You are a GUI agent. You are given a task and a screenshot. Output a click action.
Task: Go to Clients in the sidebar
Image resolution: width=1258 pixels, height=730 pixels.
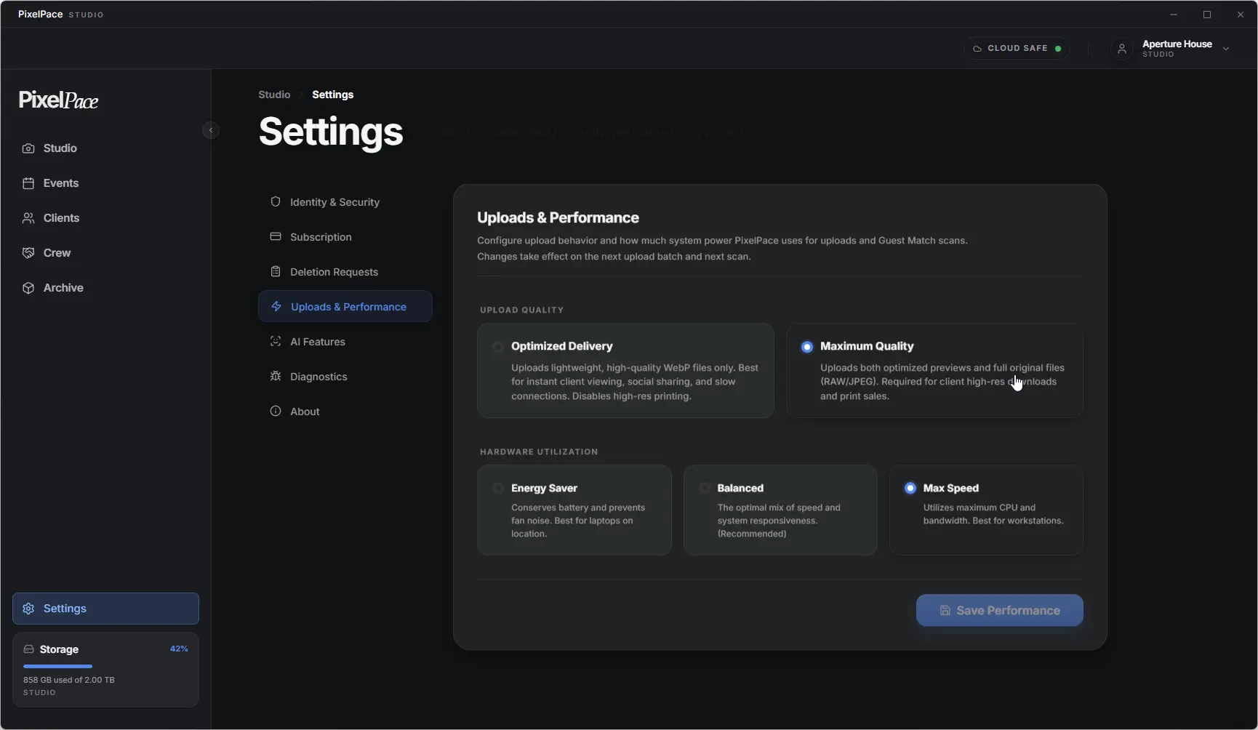(105, 218)
